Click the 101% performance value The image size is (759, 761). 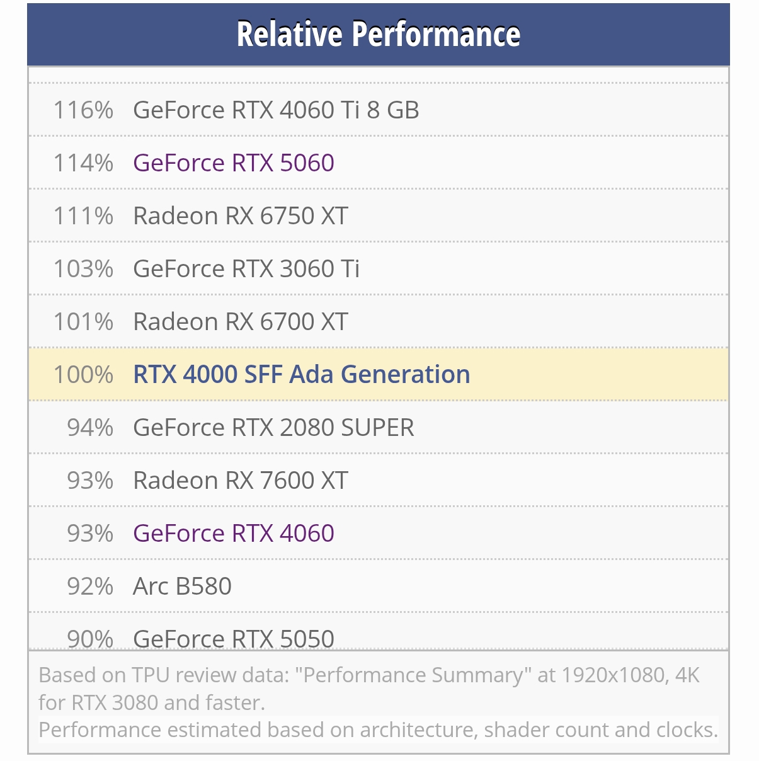pos(83,322)
